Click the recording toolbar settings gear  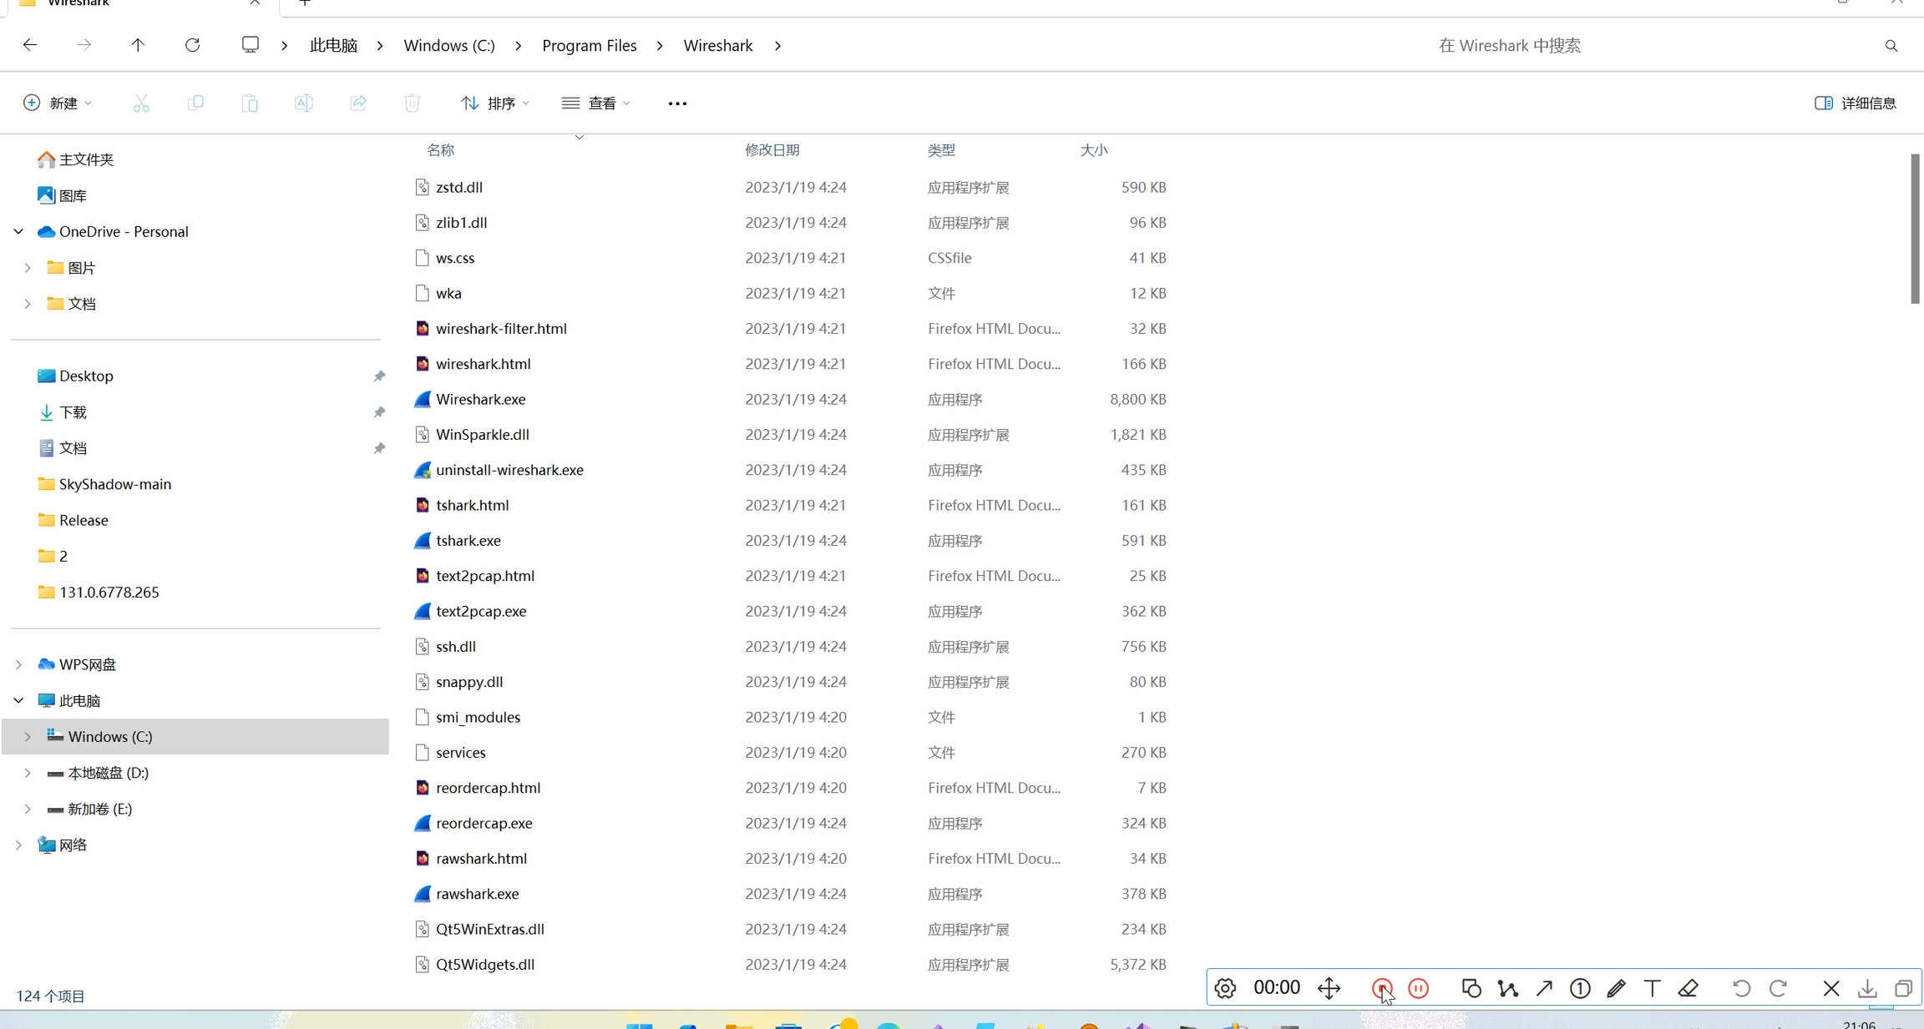pos(1225,988)
